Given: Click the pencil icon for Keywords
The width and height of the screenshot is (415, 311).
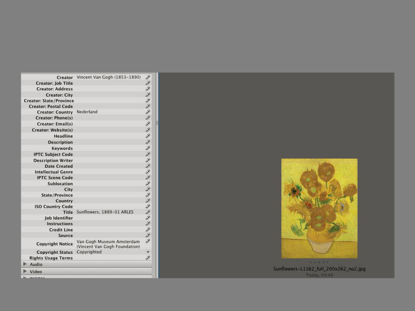Looking at the screenshot, I should point(148,148).
